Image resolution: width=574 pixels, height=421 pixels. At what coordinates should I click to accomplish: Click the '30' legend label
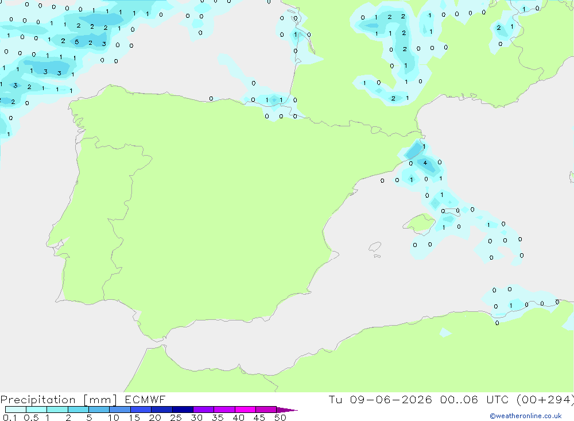click(x=197, y=418)
